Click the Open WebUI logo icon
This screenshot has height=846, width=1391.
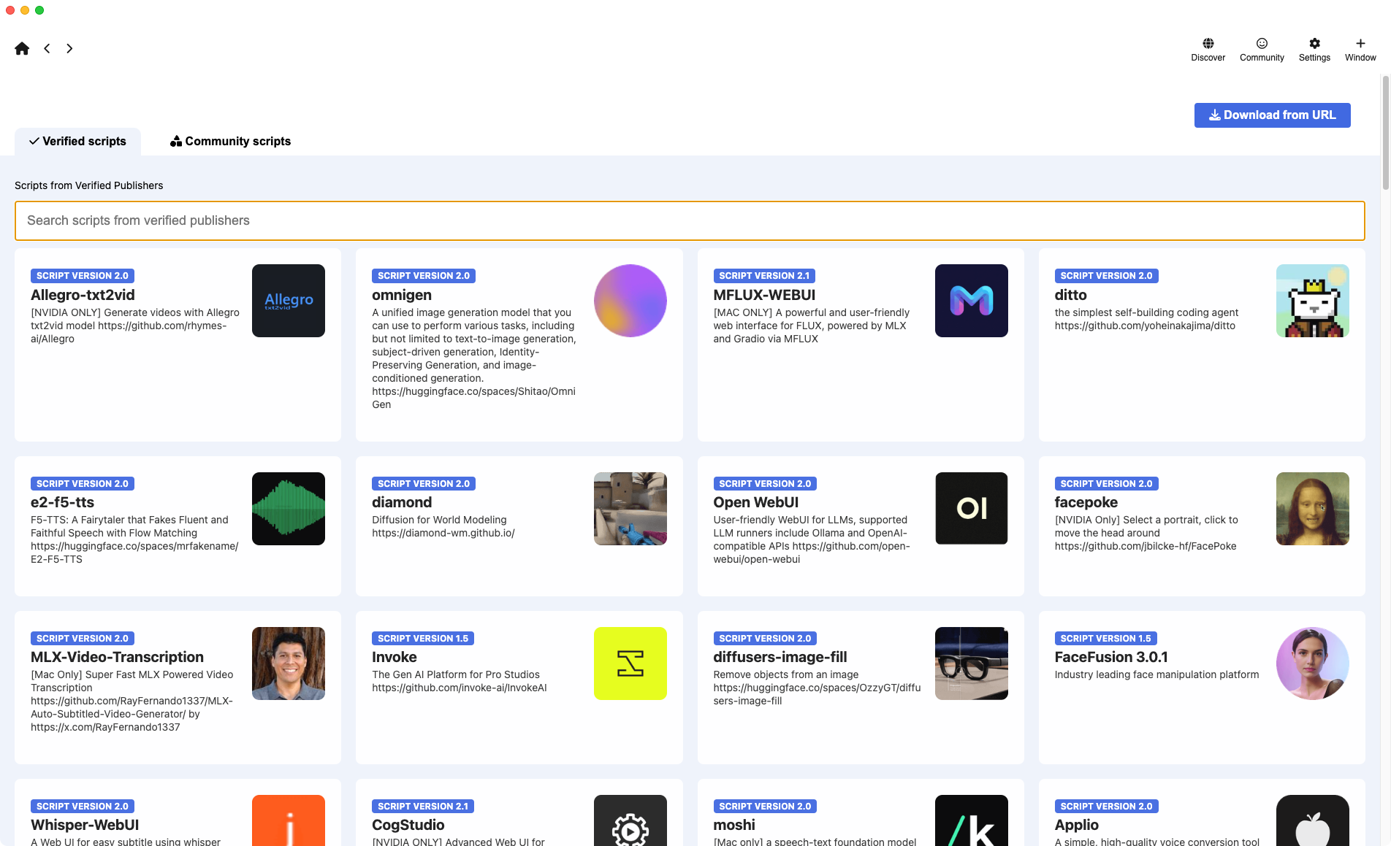[971, 509]
